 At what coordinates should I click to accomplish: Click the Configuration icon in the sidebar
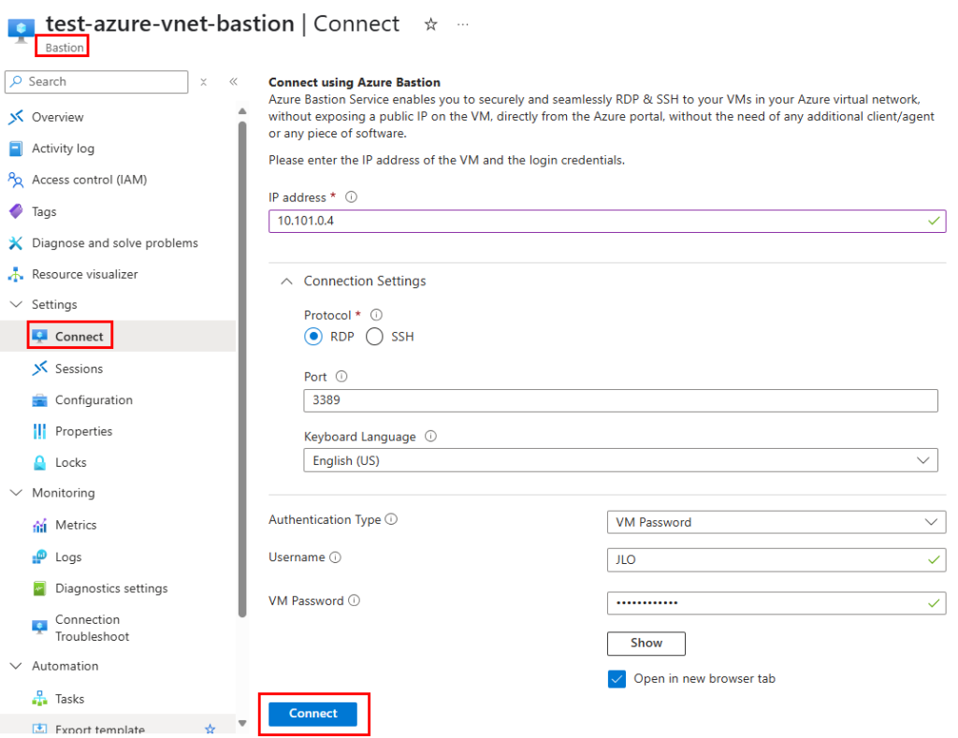pos(39,400)
